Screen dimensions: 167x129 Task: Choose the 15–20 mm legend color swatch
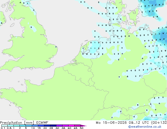[x=41, y=126]
